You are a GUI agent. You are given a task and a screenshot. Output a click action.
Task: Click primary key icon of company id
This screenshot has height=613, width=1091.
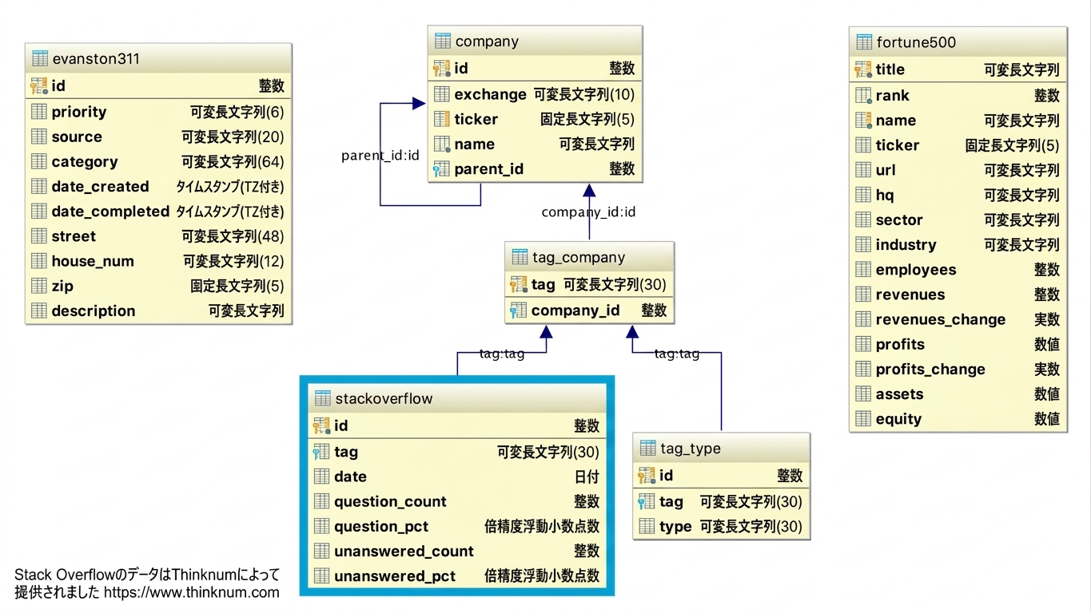[442, 69]
